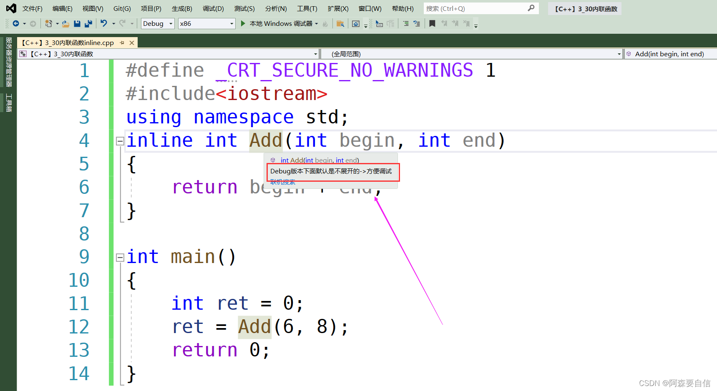The image size is (717, 391).
Task: Click the Visual Studio logo icon
Action: tap(11, 8)
